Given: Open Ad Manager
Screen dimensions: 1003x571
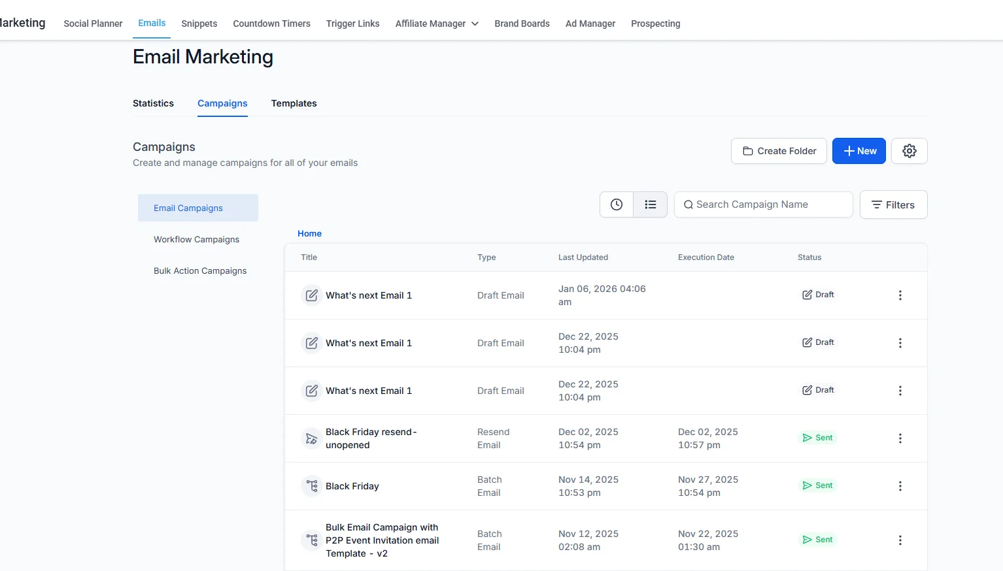Looking at the screenshot, I should coord(590,24).
